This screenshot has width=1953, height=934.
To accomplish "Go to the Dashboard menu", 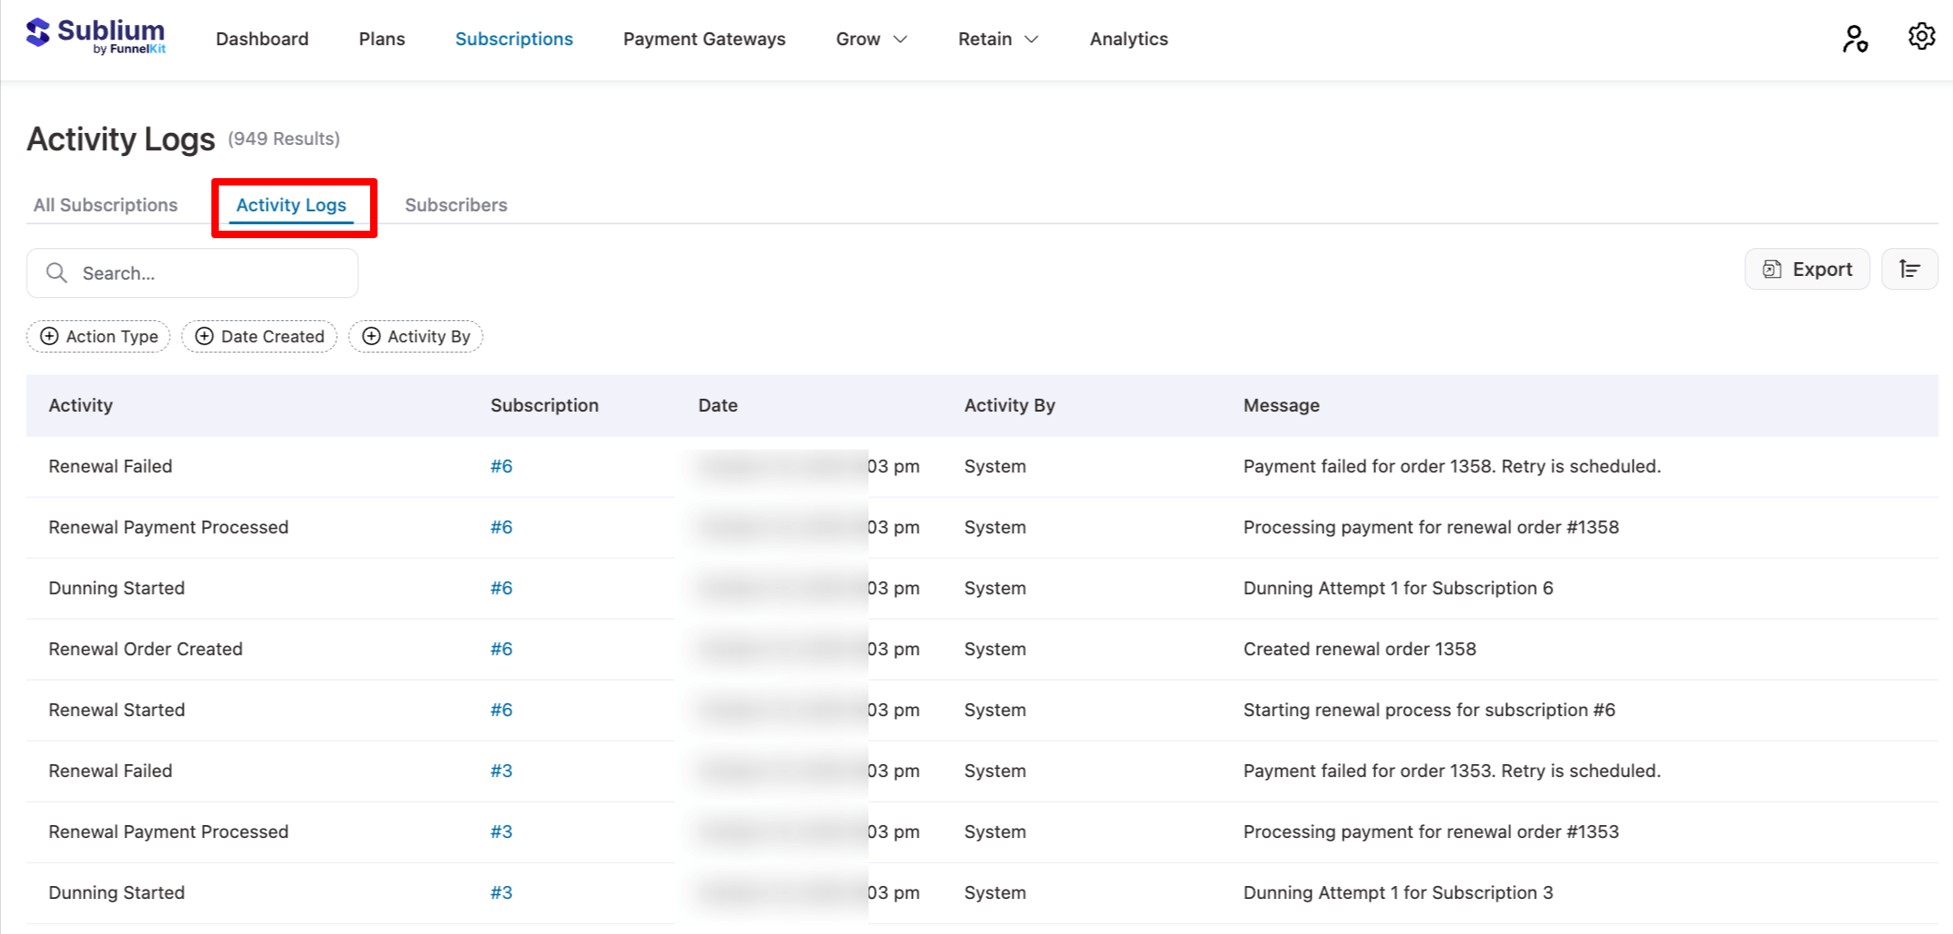I will coord(262,39).
